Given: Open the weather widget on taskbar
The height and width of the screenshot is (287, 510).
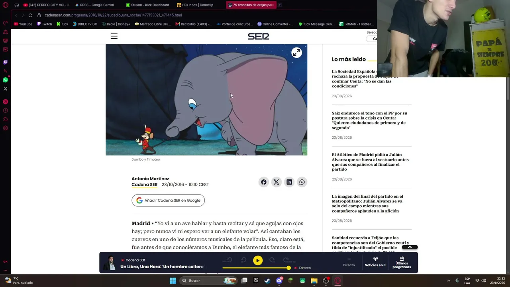Looking at the screenshot, I should click(x=19, y=281).
